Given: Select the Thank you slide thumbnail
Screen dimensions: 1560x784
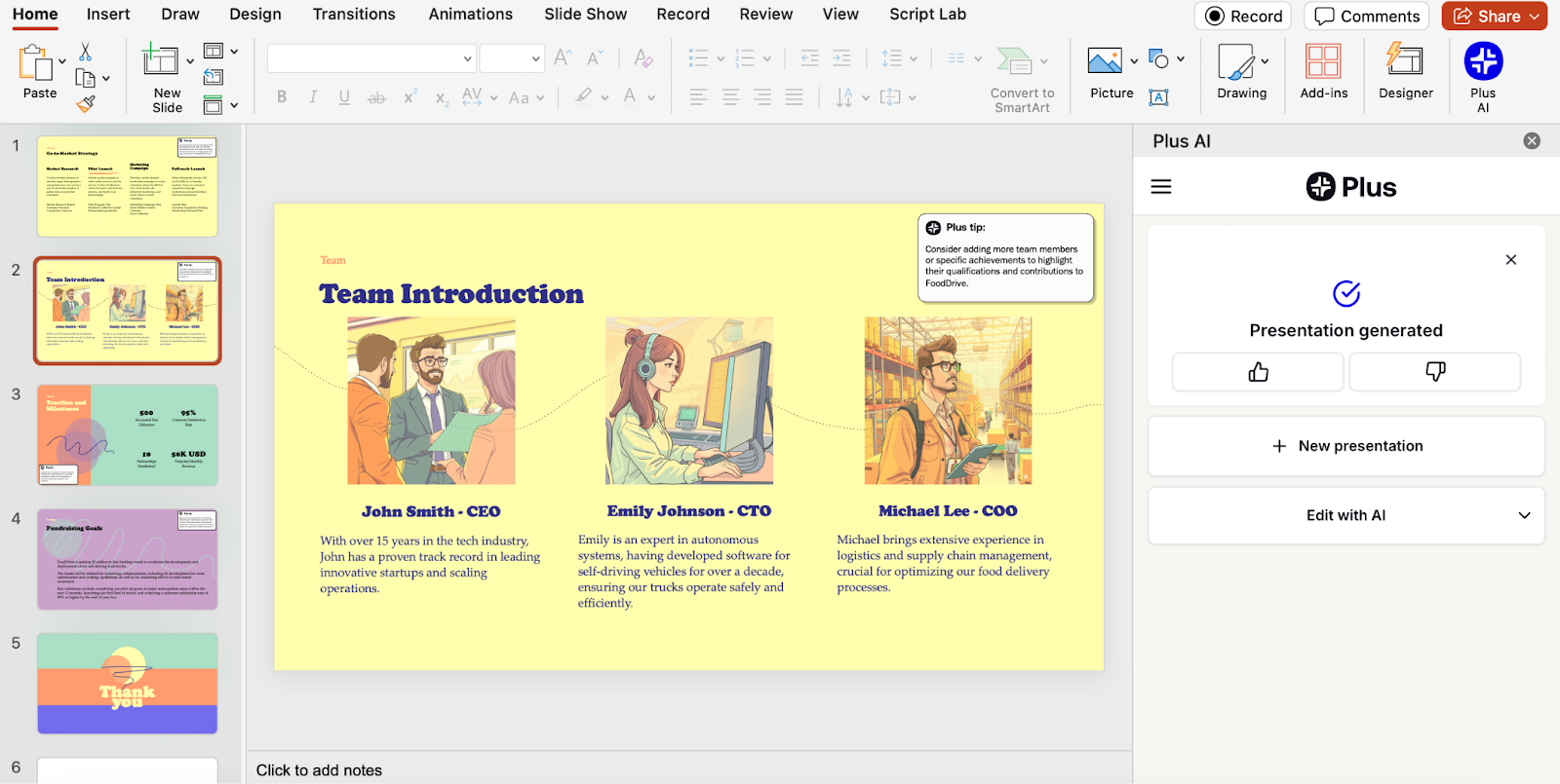Looking at the screenshot, I should click(x=128, y=684).
